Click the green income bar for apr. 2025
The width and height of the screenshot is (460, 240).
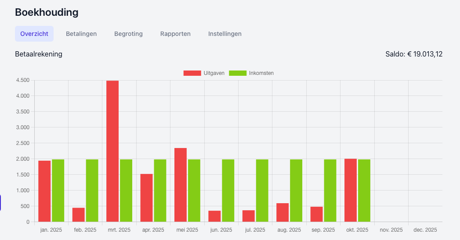[160, 191]
